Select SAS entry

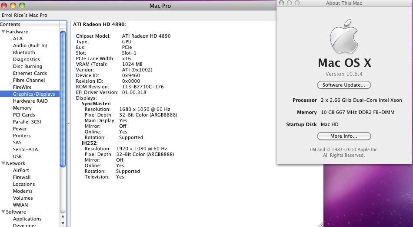tap(17, 143)
